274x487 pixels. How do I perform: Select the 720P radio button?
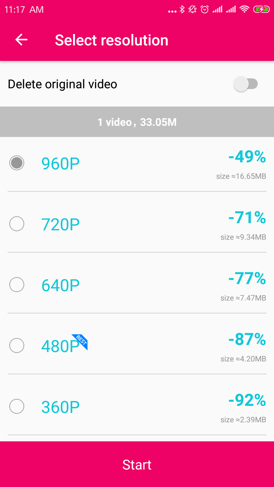[x=17, y=224]
